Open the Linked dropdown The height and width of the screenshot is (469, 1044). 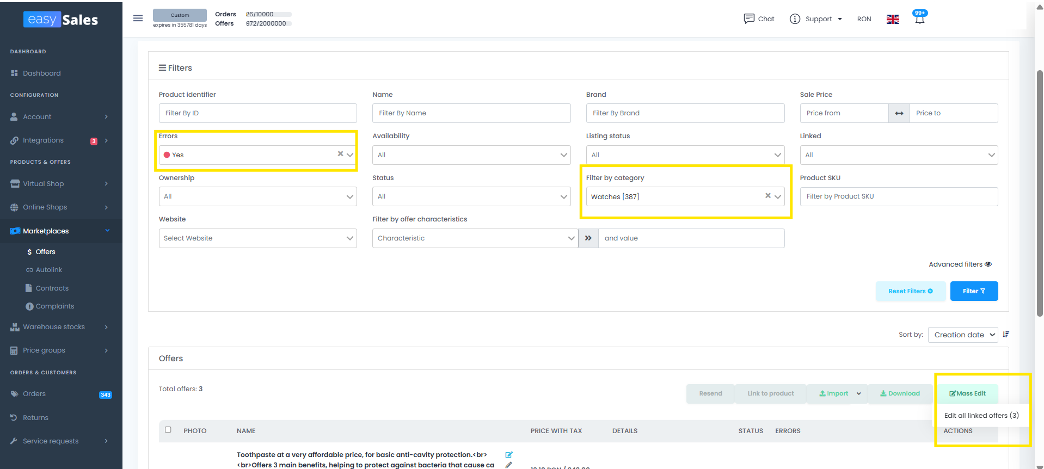click(x=899, y=155)
